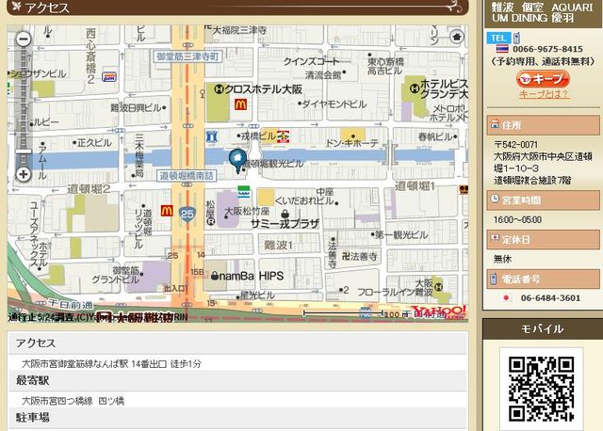This screenshot has height=431, width=603.
Task: Open the キープとは？ link
Action: (x=544, y=94)
